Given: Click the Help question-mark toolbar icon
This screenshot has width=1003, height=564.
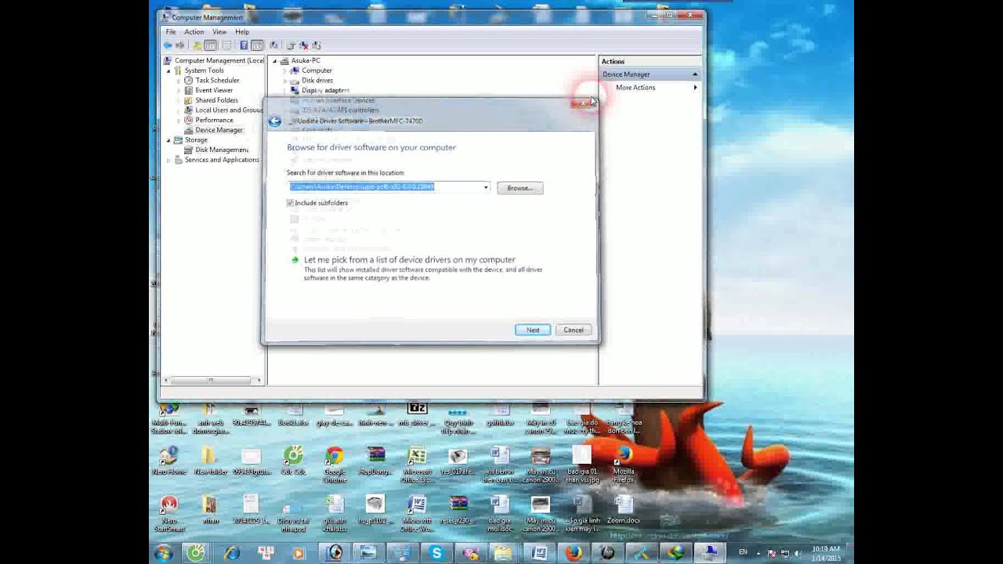Looking at the screenshot, I should point(244,45).
